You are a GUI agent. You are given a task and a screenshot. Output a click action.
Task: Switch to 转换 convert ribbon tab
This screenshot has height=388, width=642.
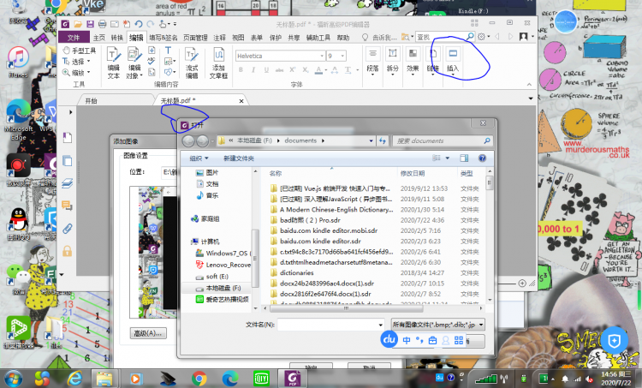(117, 38)
